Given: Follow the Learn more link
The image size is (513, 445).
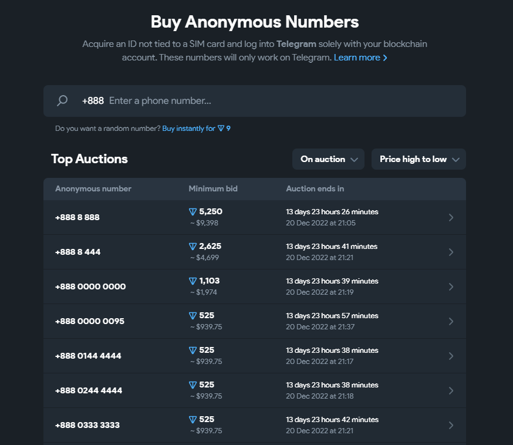Looking at the screenshot, I should (x=360, y=58).
